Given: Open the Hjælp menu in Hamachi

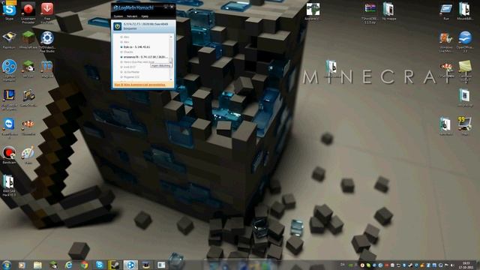Looking at the screenshot, I should coord(145,16).
